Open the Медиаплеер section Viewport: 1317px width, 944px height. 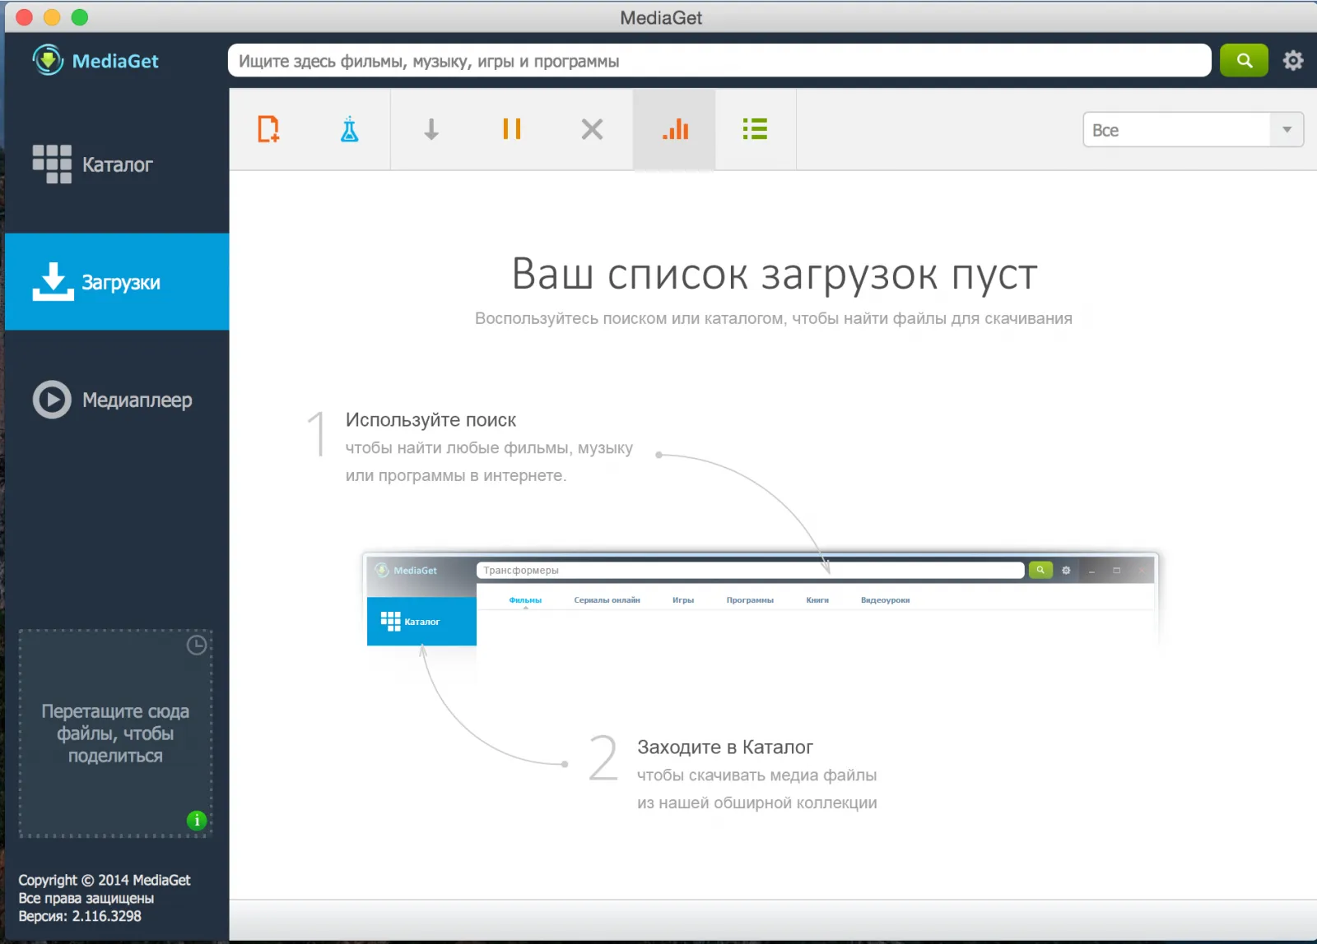117,400
